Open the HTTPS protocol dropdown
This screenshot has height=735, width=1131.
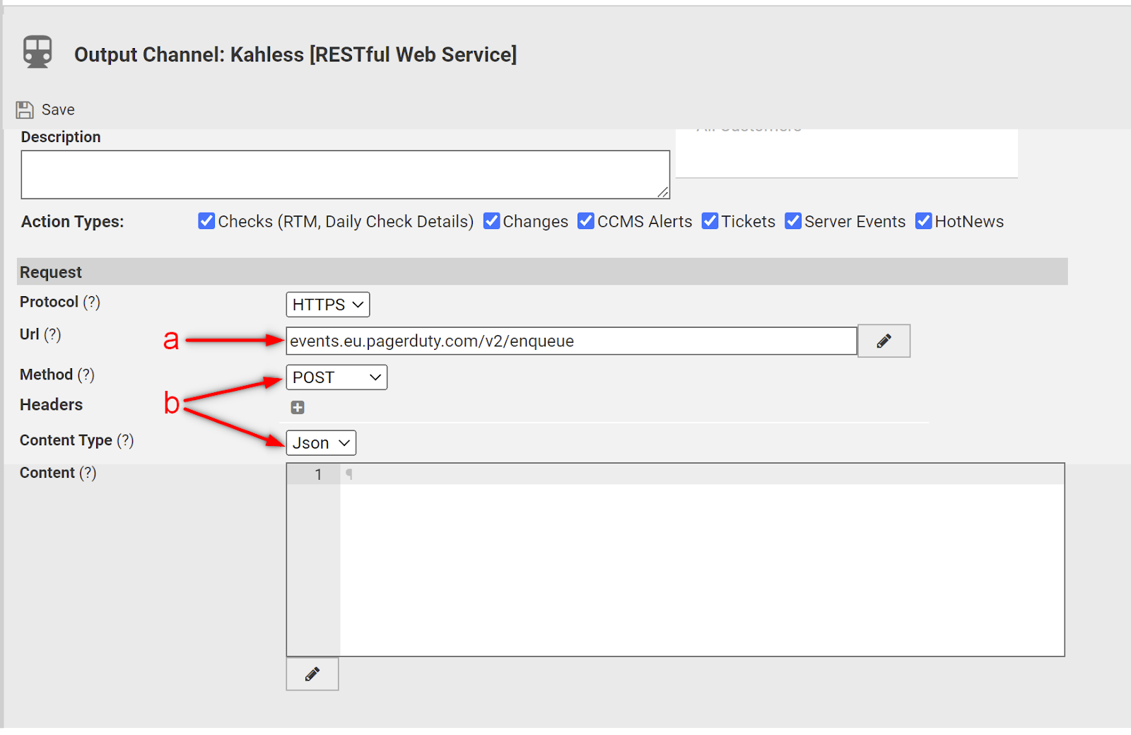tap(327, 305)
